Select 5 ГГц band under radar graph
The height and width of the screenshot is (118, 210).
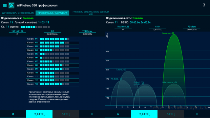click(171, 114)
